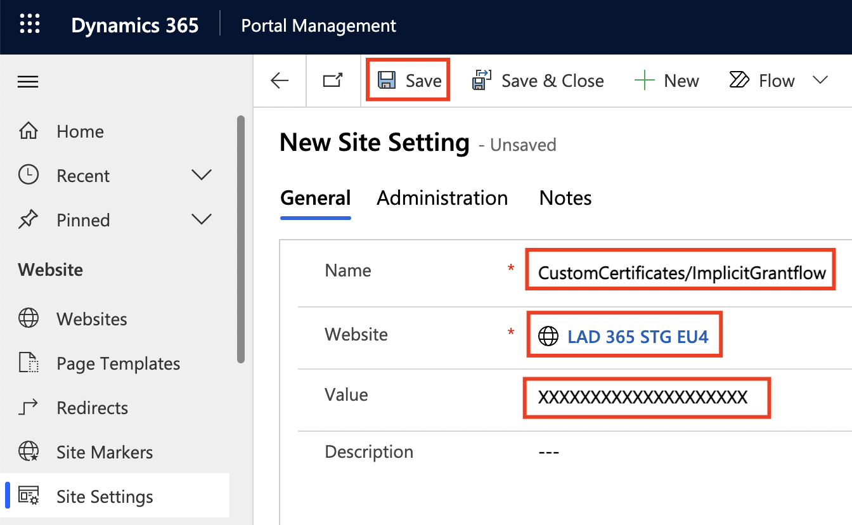Open the Notes tab
The width and height of the screenshot is (852, 525).
click(x=565, y=198)
